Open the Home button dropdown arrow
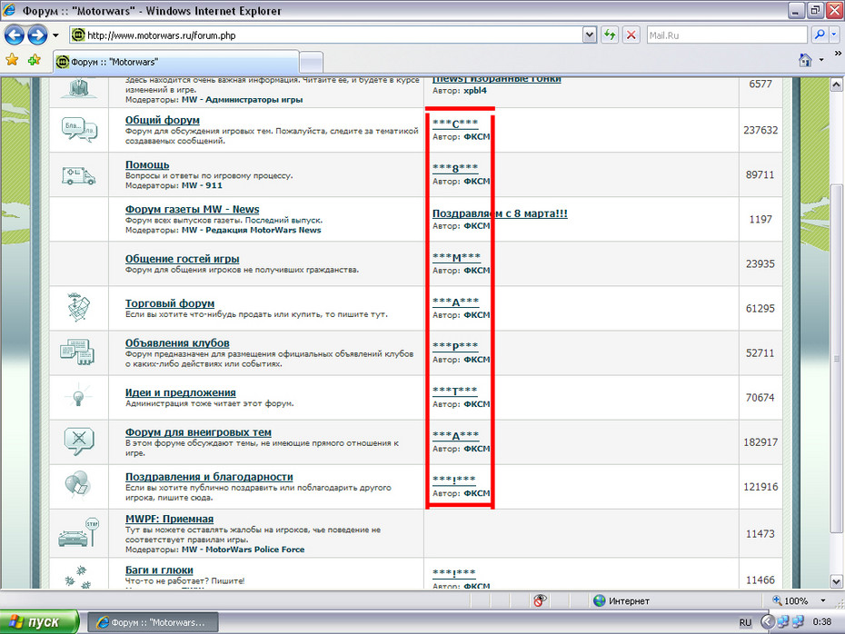The height and width of the screenshot is (634, 845). coord(821,60)
